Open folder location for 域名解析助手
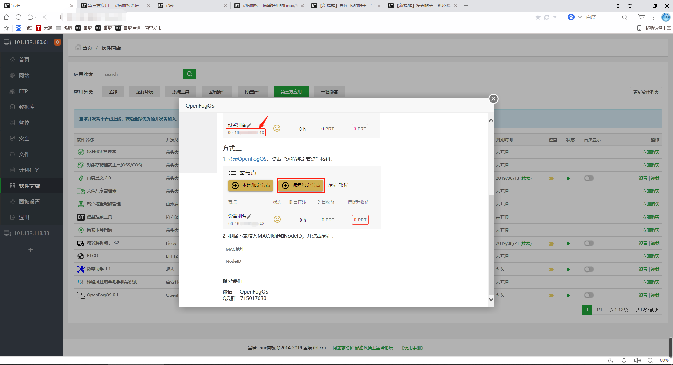Screen dimensions: 673x365 (x=551, y=244)
